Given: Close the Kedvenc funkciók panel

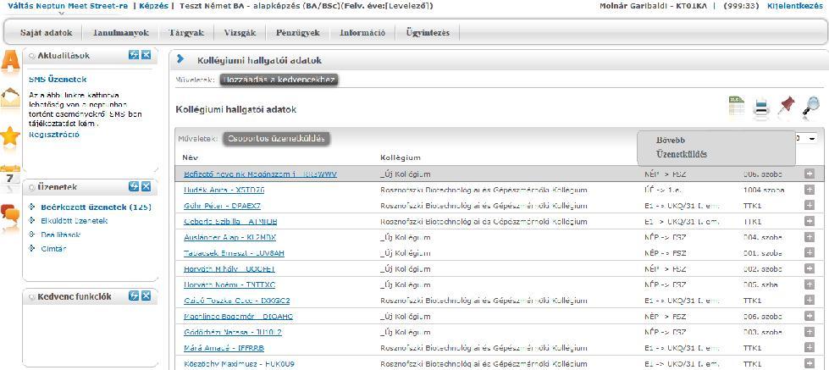Looking at the screenshot, I should (x=146, y=296).
